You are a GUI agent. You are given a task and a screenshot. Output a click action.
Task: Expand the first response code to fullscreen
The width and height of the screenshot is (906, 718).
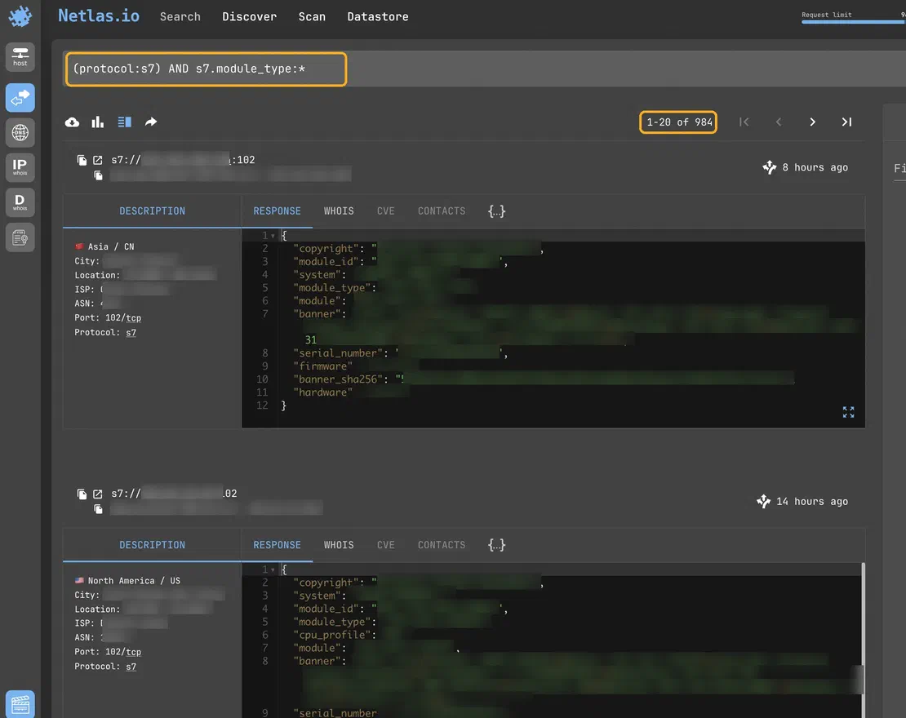[x=848, y=412]
